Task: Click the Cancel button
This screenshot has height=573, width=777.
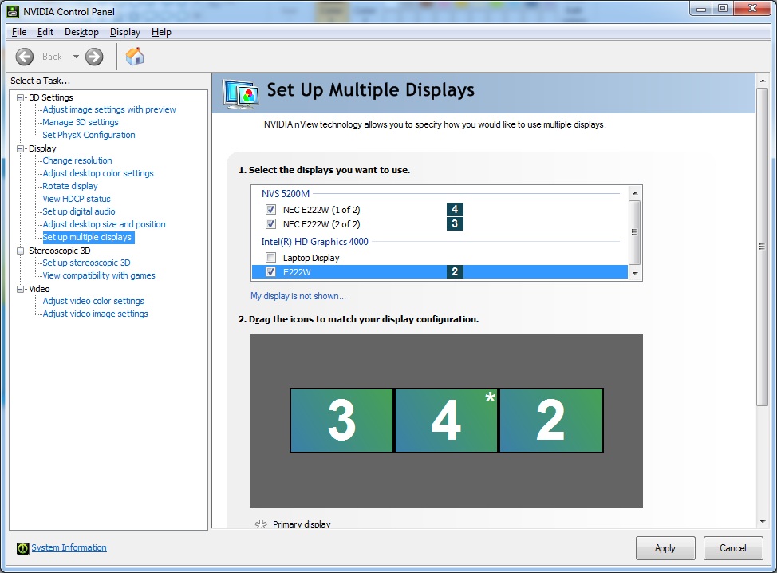Action: (732, 548)
